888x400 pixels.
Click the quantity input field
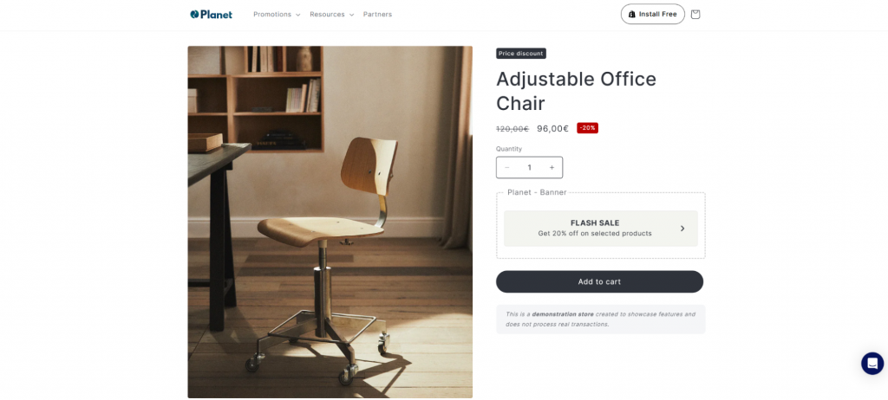(530, 167)
